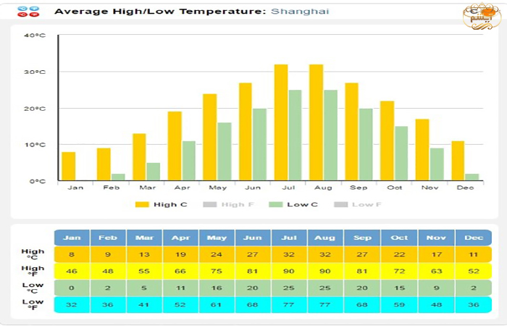Click the Average High/Low Temperature title text

click(161, 12)
